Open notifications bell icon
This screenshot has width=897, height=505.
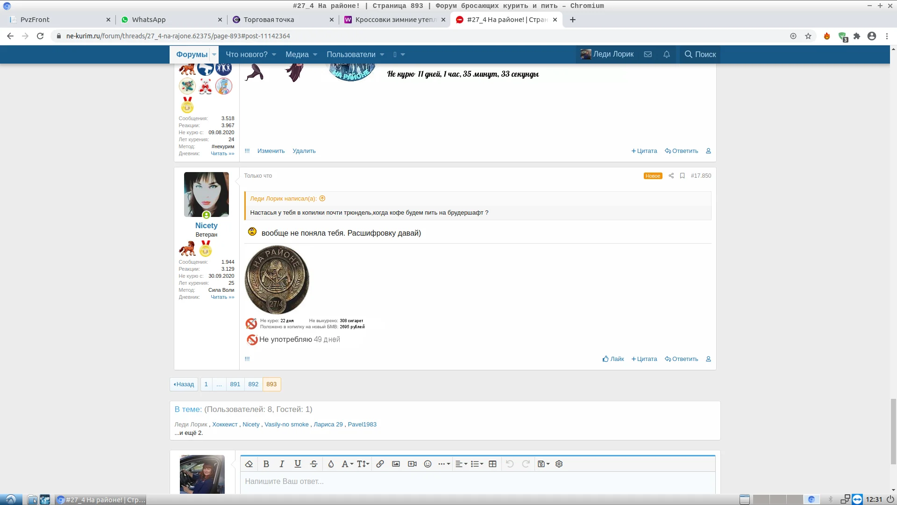coord(667,54)
